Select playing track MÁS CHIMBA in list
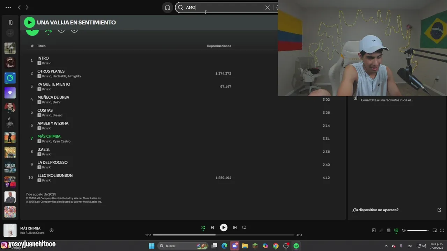Screen dimensions: 447x251 pyautogui.click(x=49, y=136)
